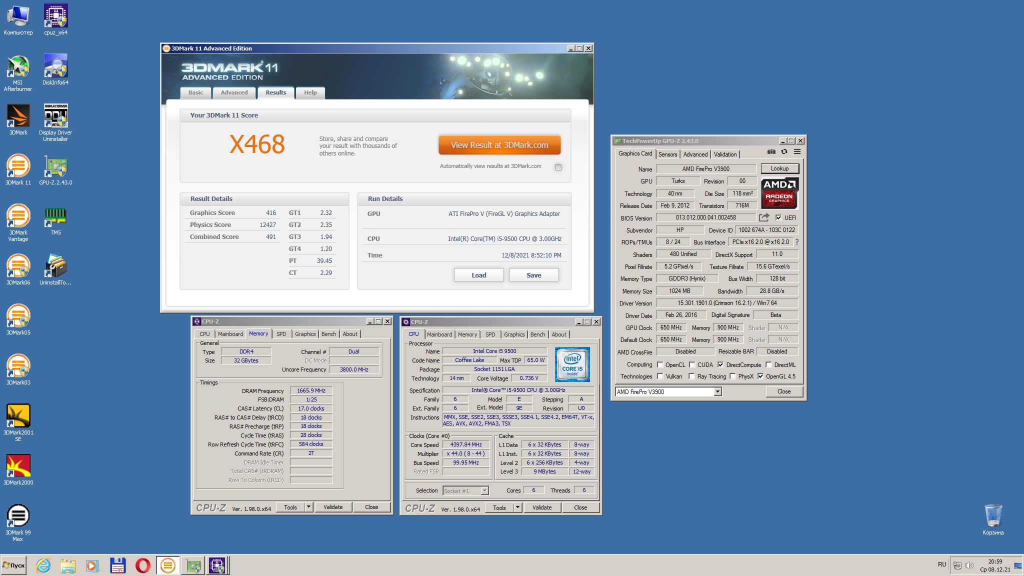Open MSI Afterburner desktop shortcut

(x=18, y=73)
